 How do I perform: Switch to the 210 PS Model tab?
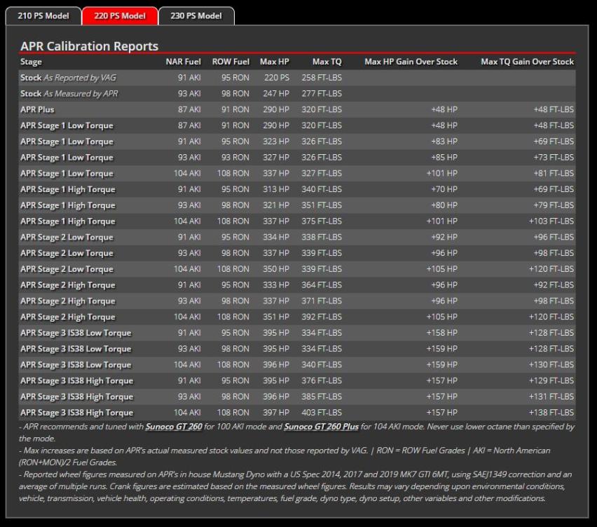(43, 16)
